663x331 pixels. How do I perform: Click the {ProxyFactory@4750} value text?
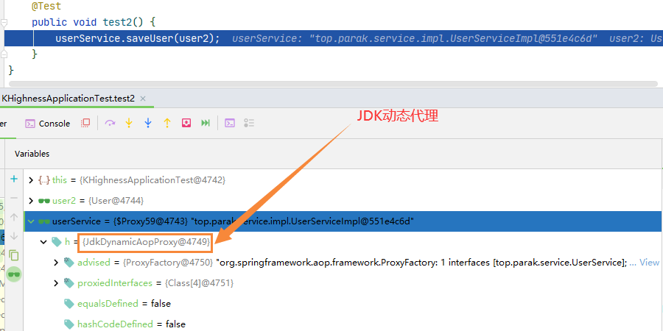tap(168, 263)
